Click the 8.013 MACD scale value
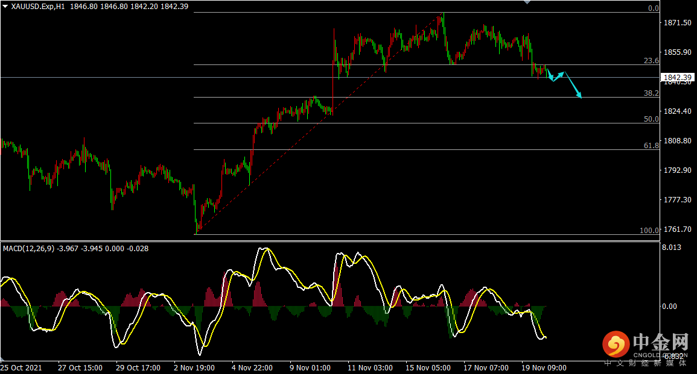Viewport: 697px width, 374px height. point(672,247)
